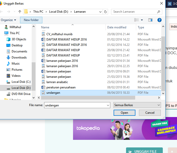Select DAFTAR RIWAYAT HIDUP PDF dated 02/12/2015
Image resolution: width=177 pixels, height=153 pixels.
pyautogui.click(x=101, y=55)
